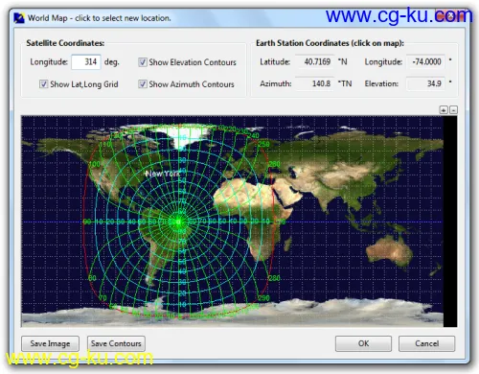This screenshot has height=374, width=479.
Task: Click the satellite Longitude input field
Action: click(x=86, y=62)
